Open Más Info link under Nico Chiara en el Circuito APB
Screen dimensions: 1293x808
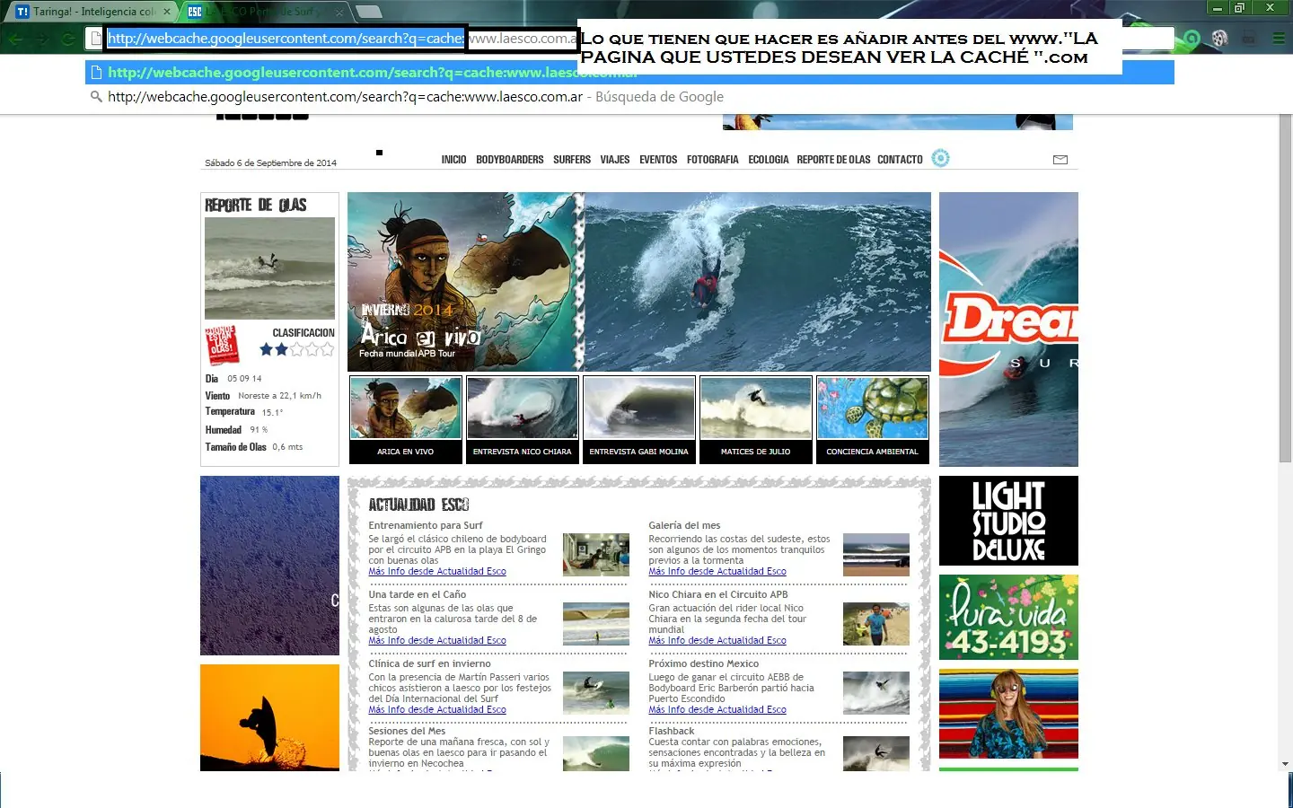[x=717, y=641]
